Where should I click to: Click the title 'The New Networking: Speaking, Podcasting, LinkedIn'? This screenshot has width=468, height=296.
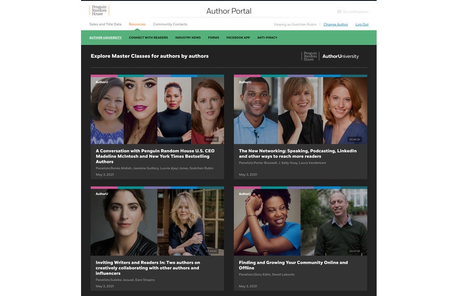[297, 153]
